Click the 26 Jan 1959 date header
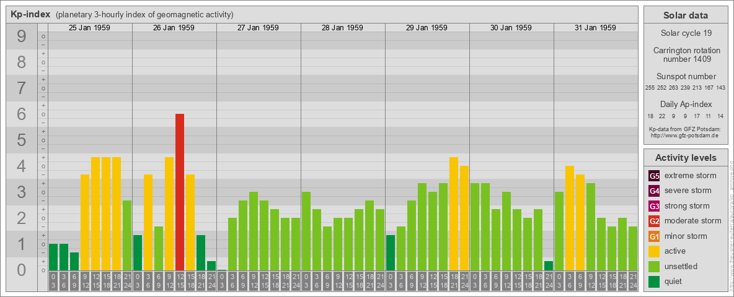Image resolution: width=734 pixels, height=297 pixels. point(174,28)
